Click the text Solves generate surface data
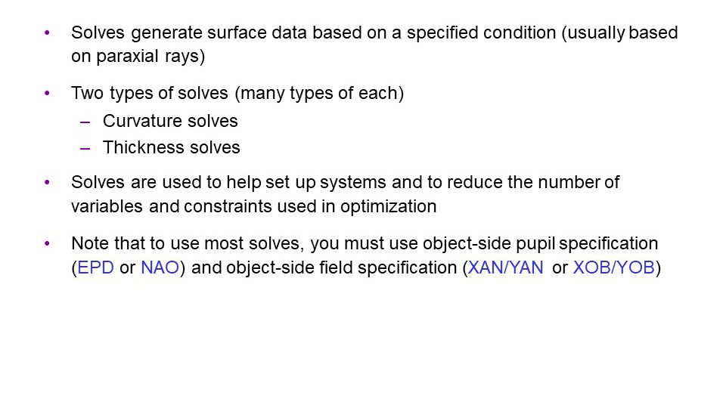 192,32
